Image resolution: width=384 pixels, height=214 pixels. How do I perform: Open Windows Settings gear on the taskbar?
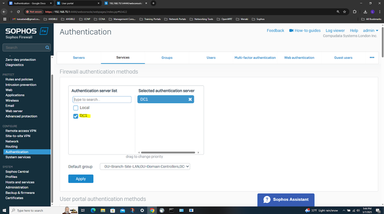pos(142,210)
